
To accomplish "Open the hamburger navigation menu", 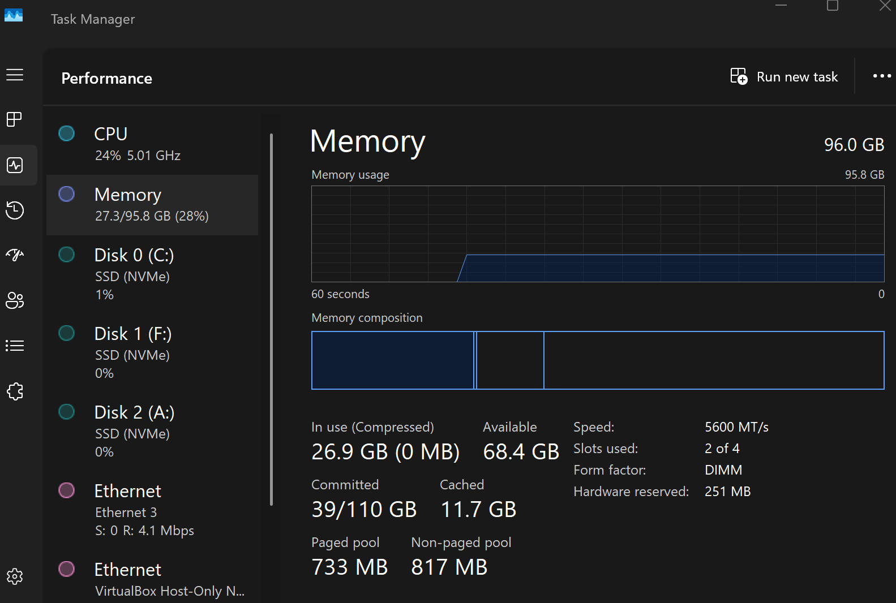I will click(x=15, y=75).
